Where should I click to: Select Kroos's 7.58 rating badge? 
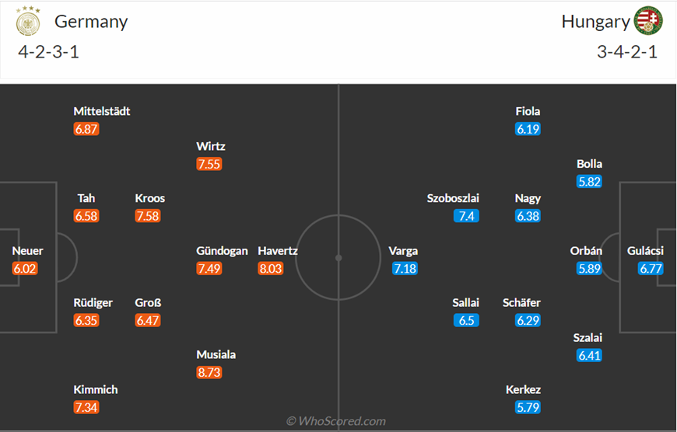pos(148,215)
